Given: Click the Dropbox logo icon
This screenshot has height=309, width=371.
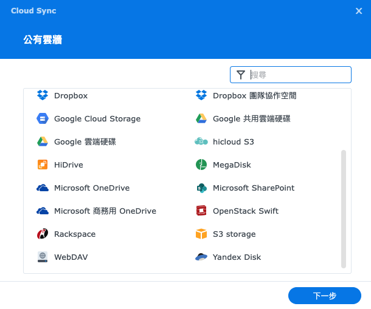Looking at the screenshot, I should click(x=43, y=95).
